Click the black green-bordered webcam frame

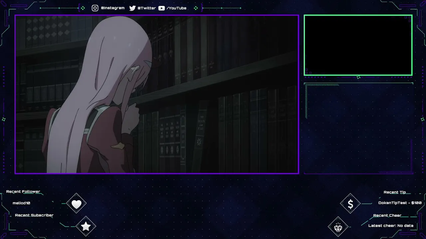(358, 45)
